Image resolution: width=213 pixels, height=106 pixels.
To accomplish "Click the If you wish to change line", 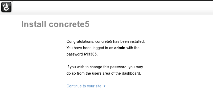I will point(105,67).
